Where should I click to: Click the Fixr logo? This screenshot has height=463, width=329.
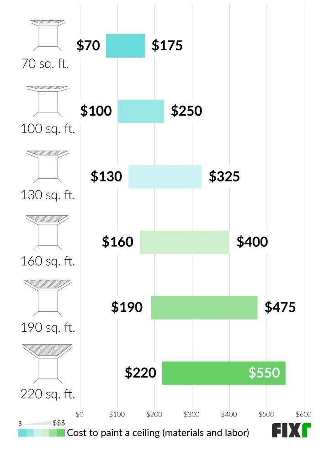coord(292,431)
